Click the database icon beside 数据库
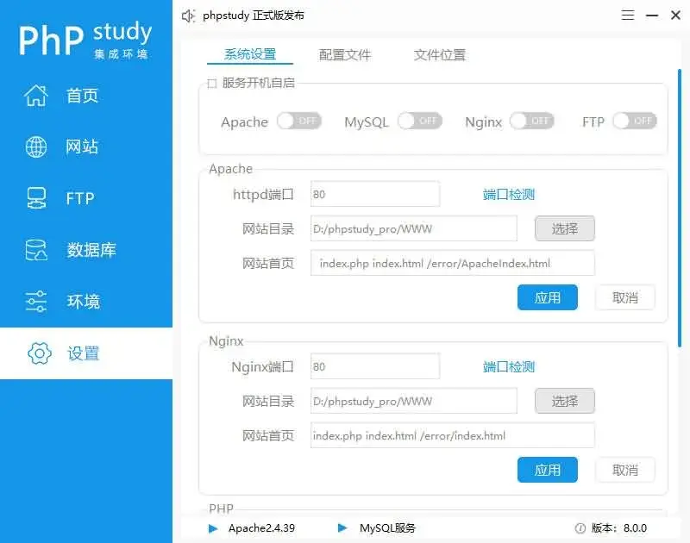 (36, 250)
